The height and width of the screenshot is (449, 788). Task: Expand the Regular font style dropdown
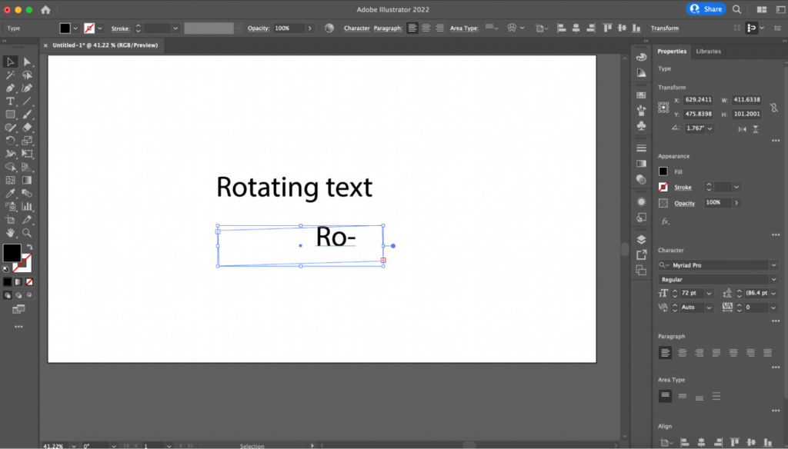[x=773, y=279]
